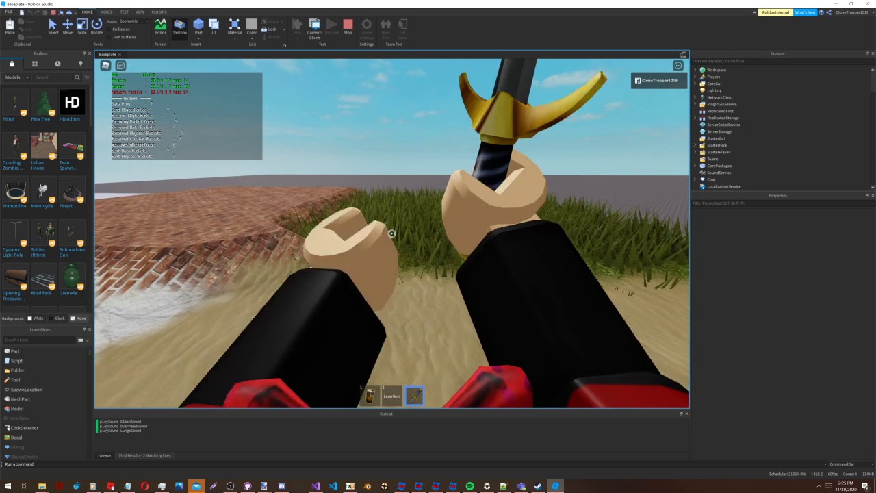Open the FILE menu
This screenshot has width=876, height=493.
(x=9, y=12)
